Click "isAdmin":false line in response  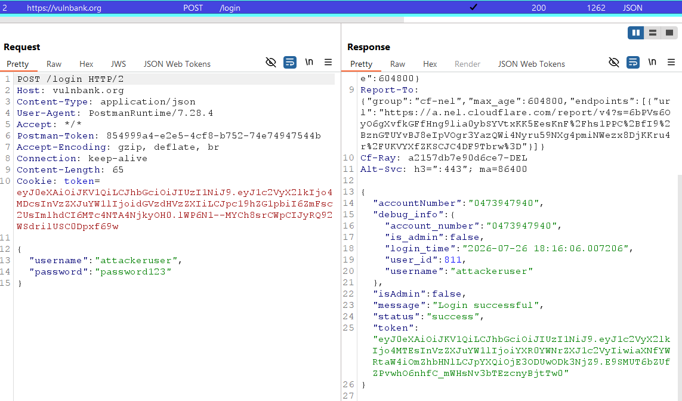(x=419, y=294)
